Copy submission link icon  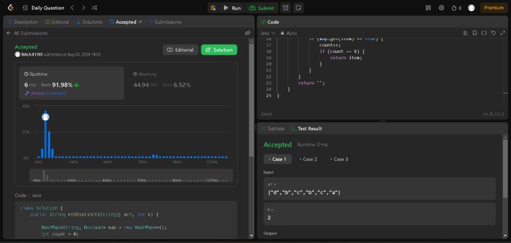(247, 33)
